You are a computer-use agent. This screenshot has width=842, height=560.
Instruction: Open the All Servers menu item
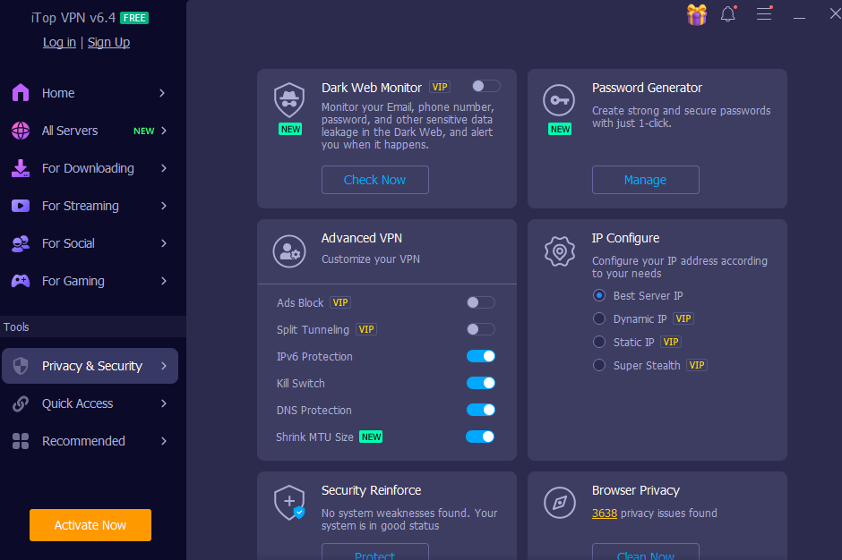click(90, 131)
